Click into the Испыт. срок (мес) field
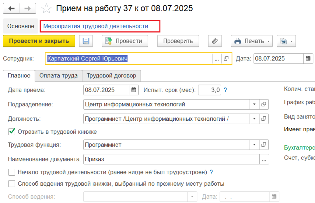 coord(209,90)
